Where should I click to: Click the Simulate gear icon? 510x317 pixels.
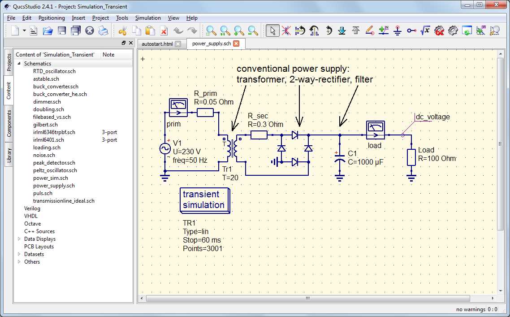(453, 31)
